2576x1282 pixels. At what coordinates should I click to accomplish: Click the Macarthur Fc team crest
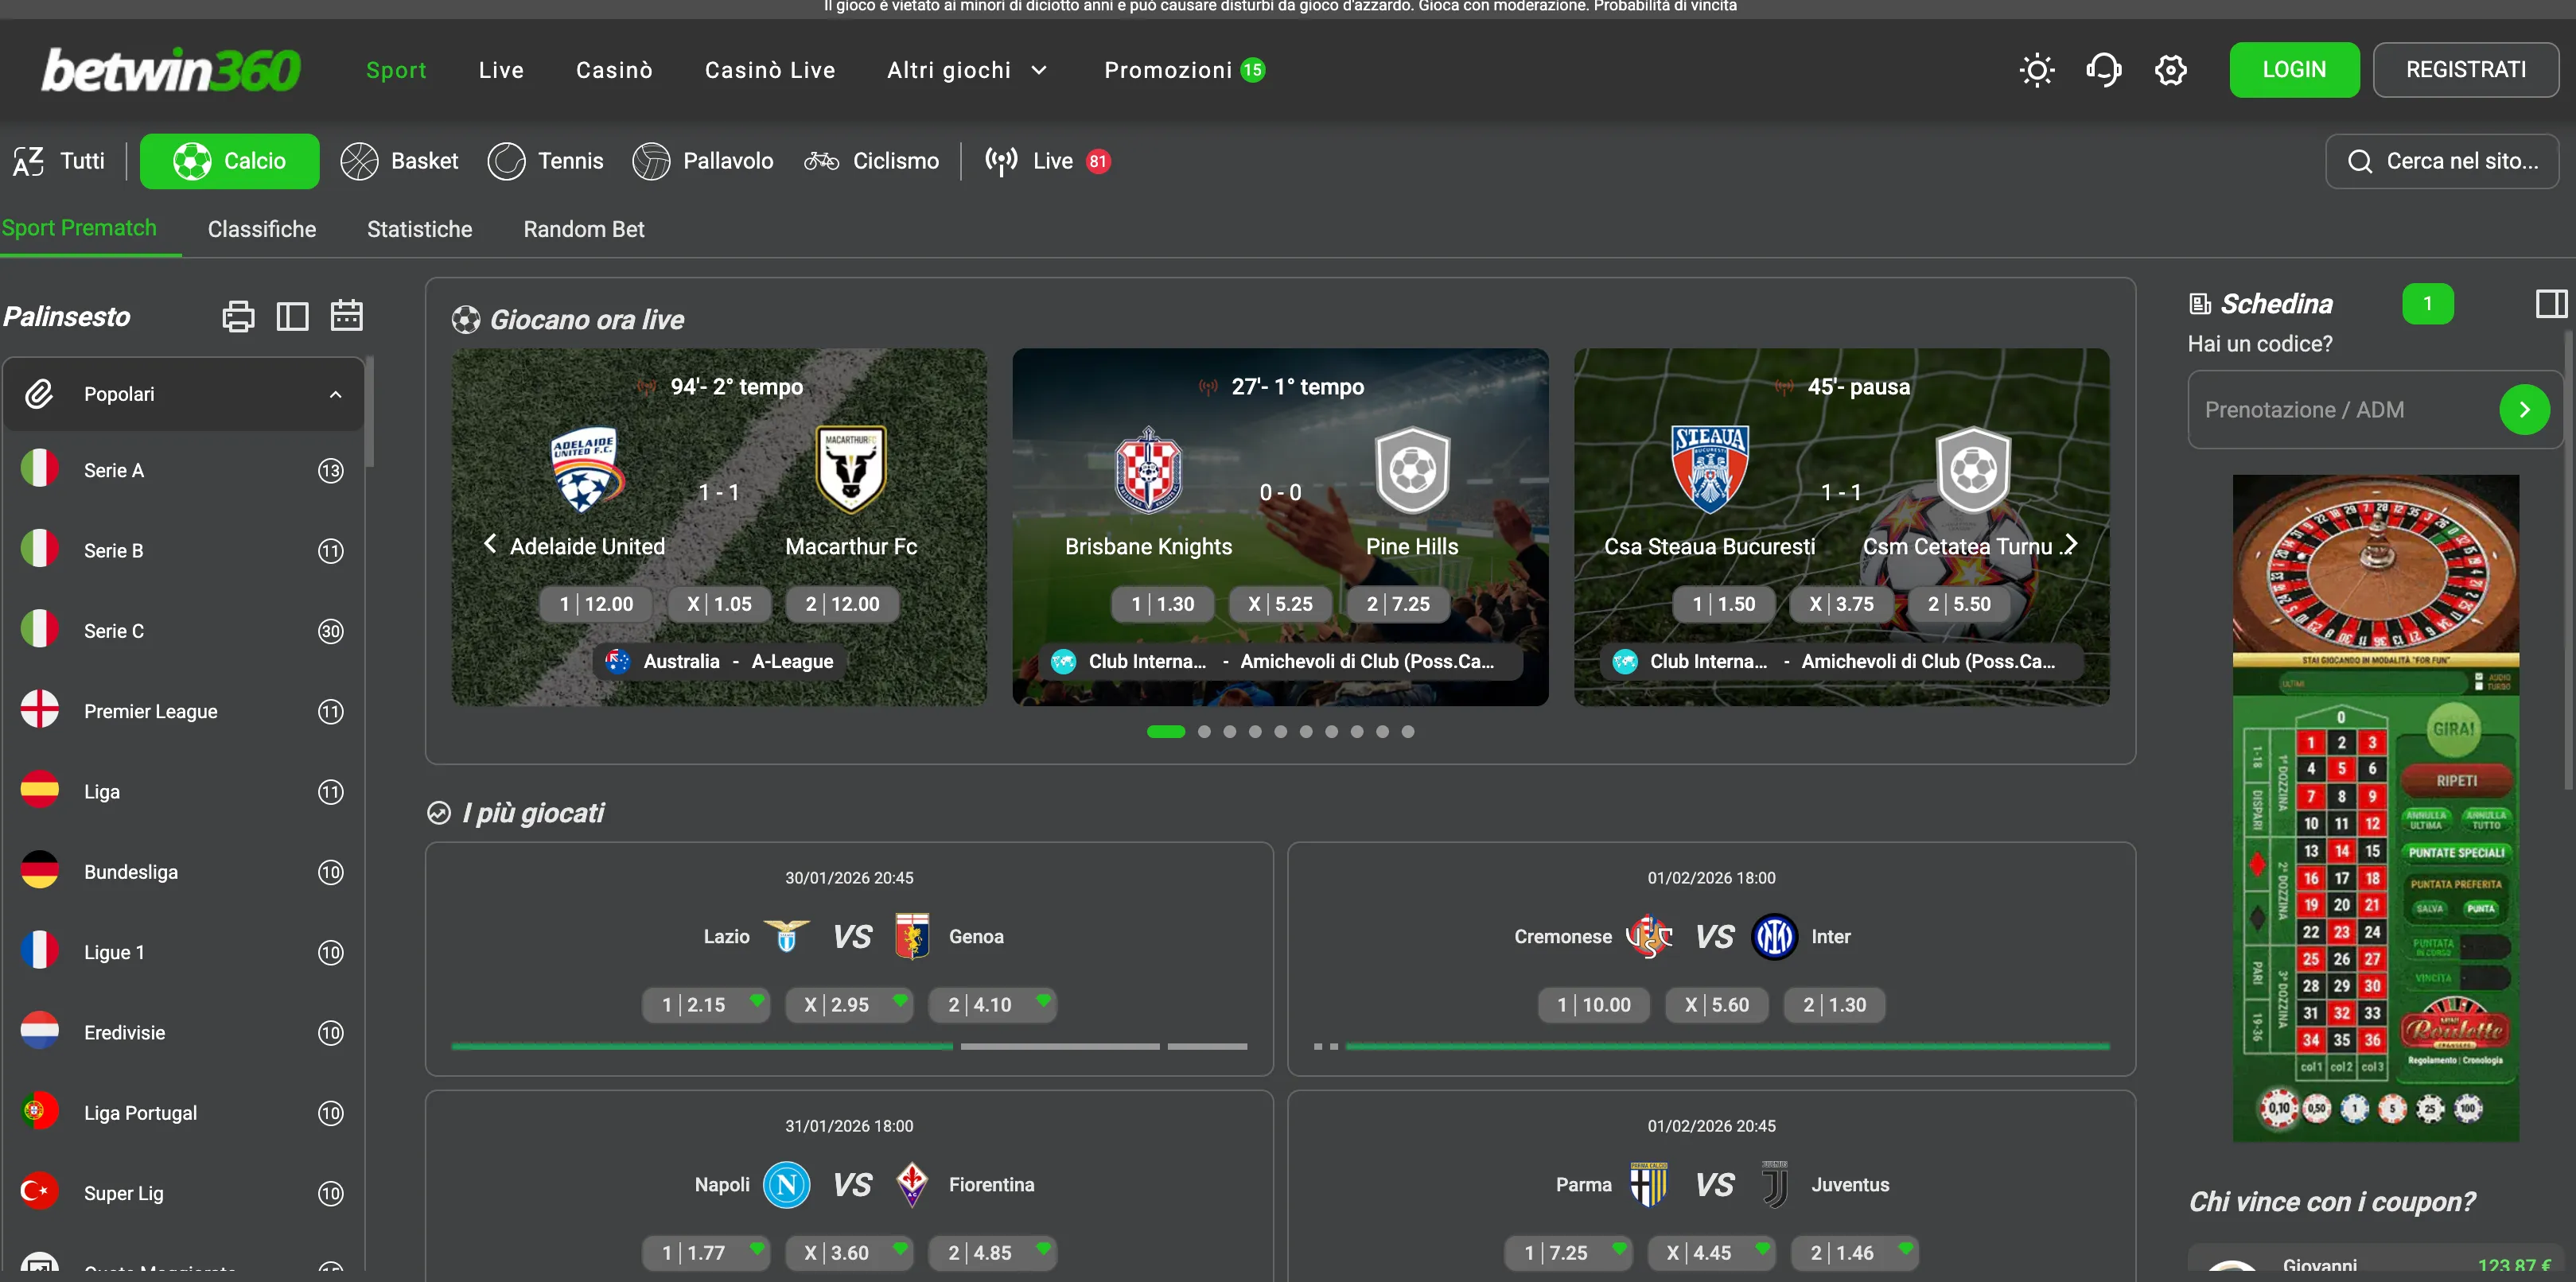[851, 470]
